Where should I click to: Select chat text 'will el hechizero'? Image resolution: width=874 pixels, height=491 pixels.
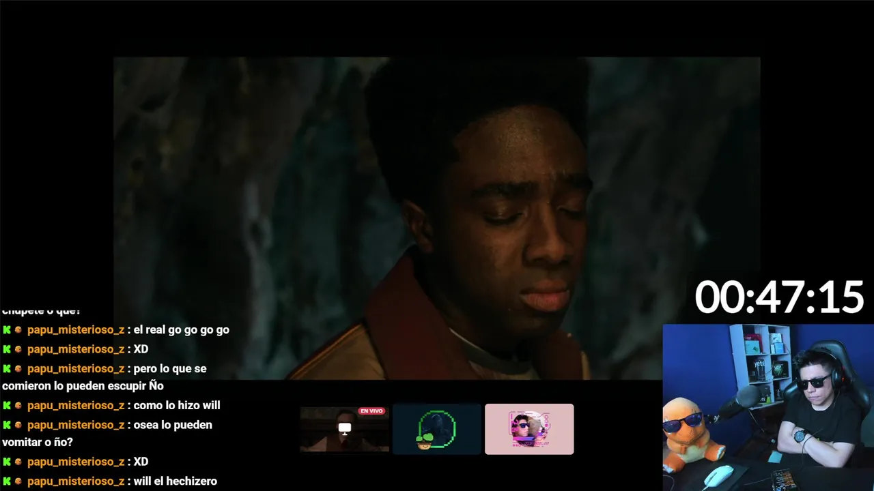coord(175,481)
